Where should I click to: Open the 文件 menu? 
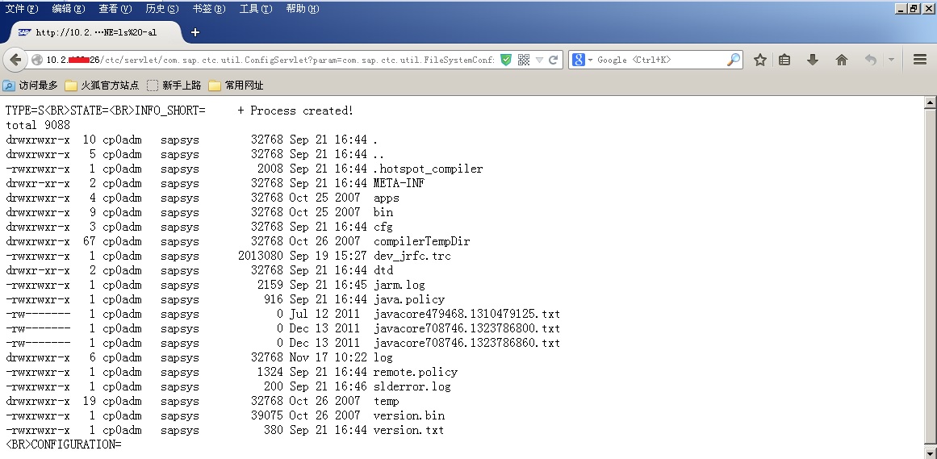(22, 8)
